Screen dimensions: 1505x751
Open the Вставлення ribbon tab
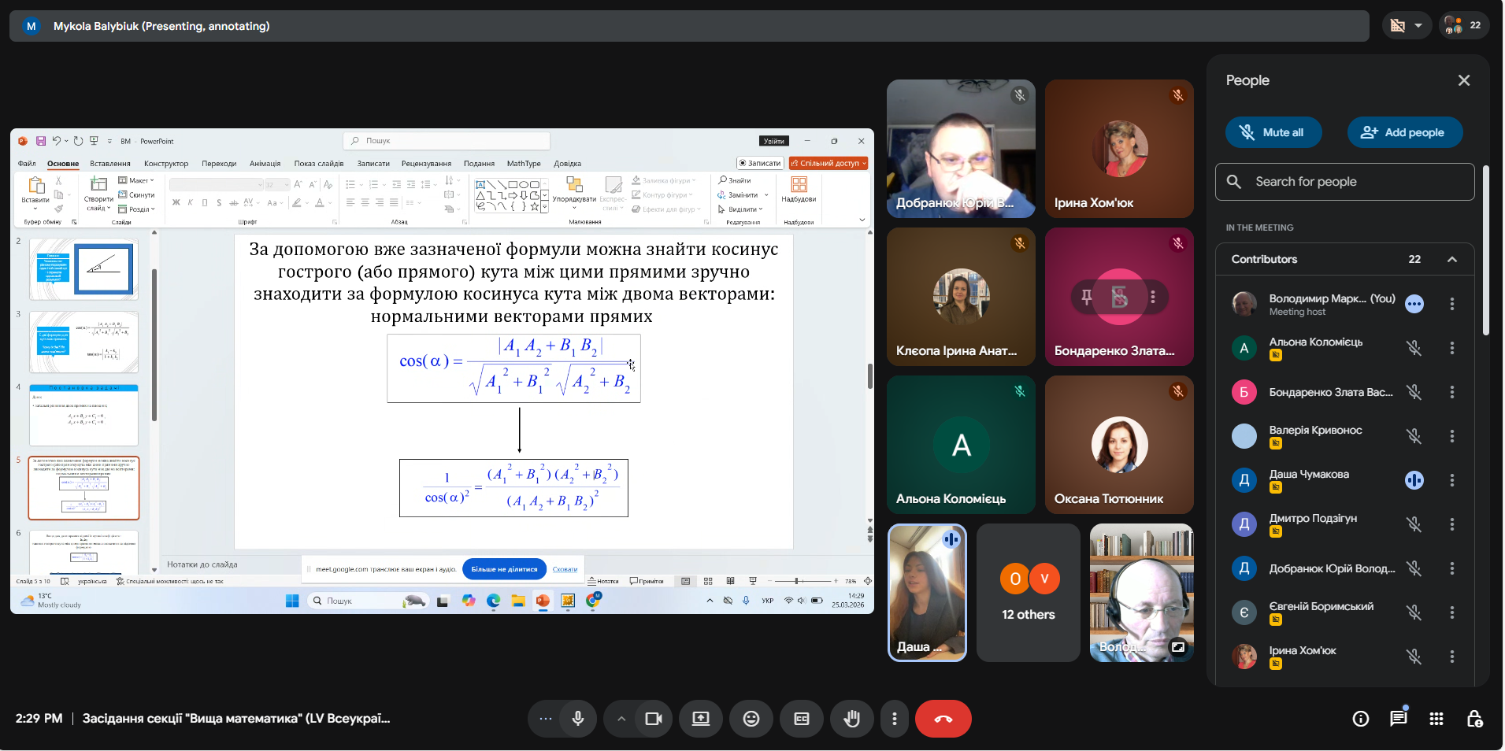tap(110, 164)
